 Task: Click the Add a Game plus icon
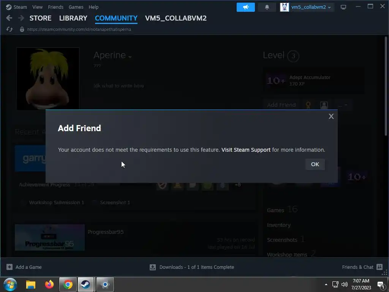click(x=9, y=267)
